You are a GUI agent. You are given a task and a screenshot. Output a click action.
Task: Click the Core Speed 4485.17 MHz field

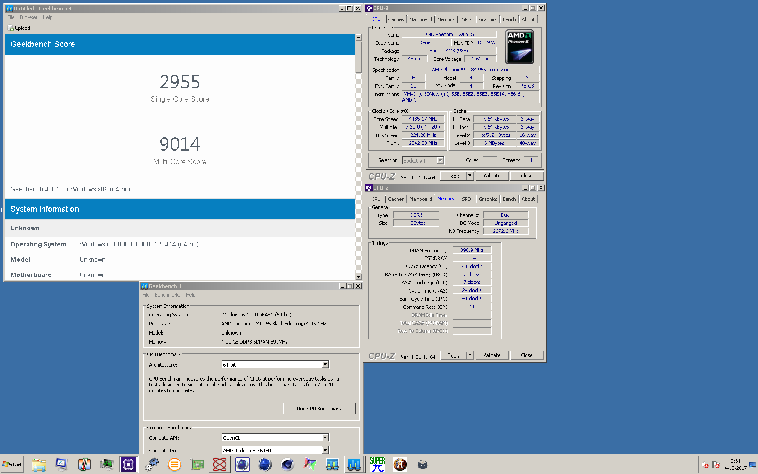(x=423, y=119)
